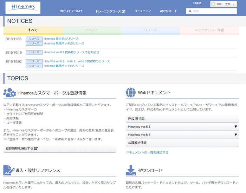
Task: Click the search magnifier icon
Action: (x=190, y=11)
